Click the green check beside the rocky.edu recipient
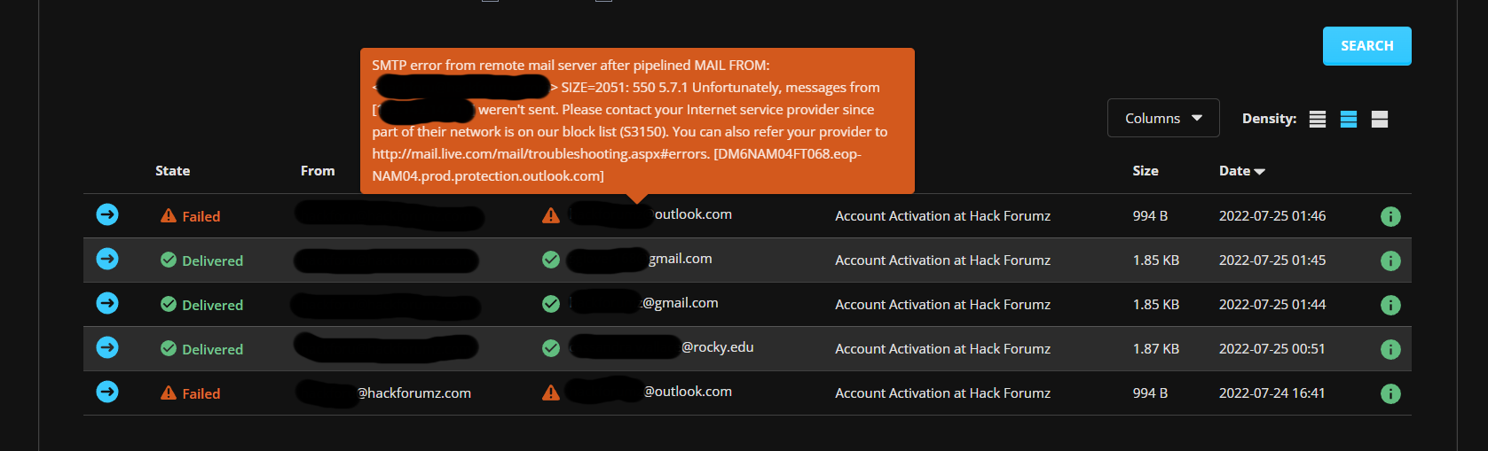 pos(551,348)
